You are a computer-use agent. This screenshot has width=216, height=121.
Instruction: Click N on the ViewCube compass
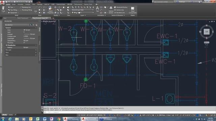click(x=207, y=26)
